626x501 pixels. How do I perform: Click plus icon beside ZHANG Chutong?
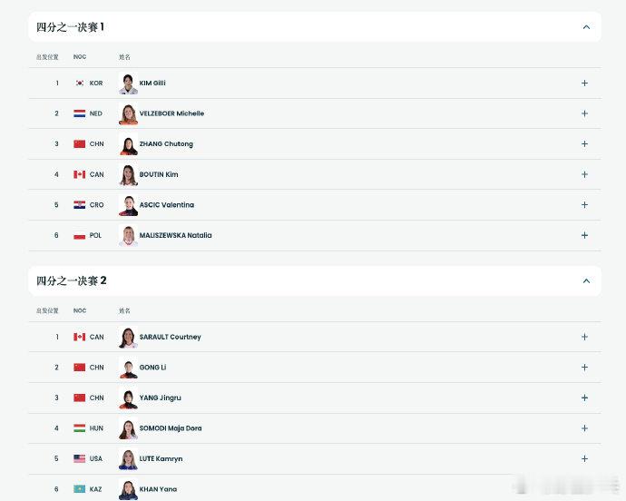[x=584, y=144]
